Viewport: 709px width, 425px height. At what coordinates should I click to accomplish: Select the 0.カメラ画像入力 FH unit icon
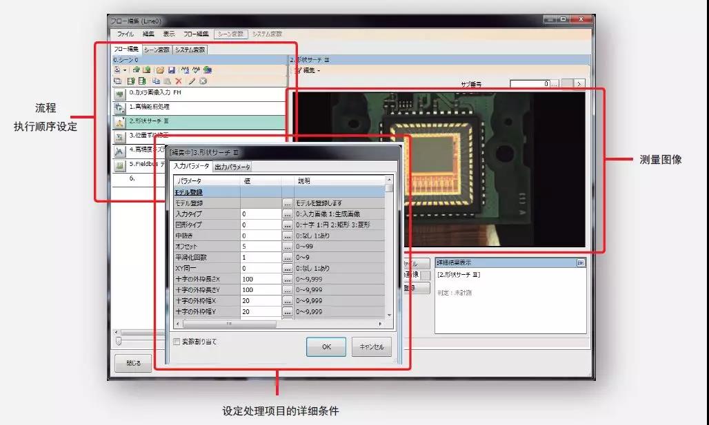click(119, 94)
